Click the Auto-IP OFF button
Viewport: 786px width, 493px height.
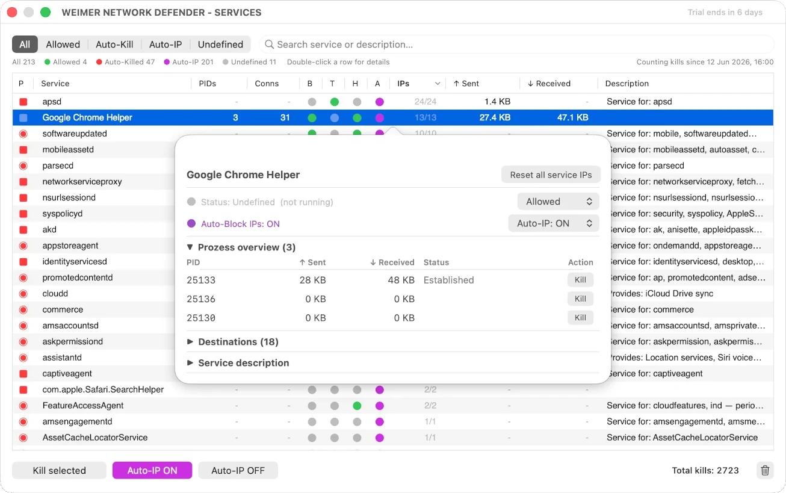[x=238, y=471]
